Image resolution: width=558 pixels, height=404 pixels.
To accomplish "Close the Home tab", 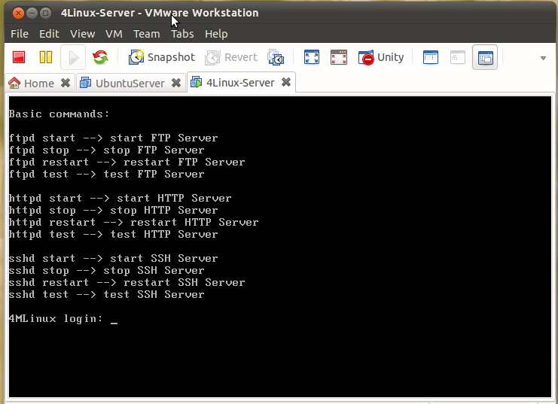I will [x=65, y=83].
